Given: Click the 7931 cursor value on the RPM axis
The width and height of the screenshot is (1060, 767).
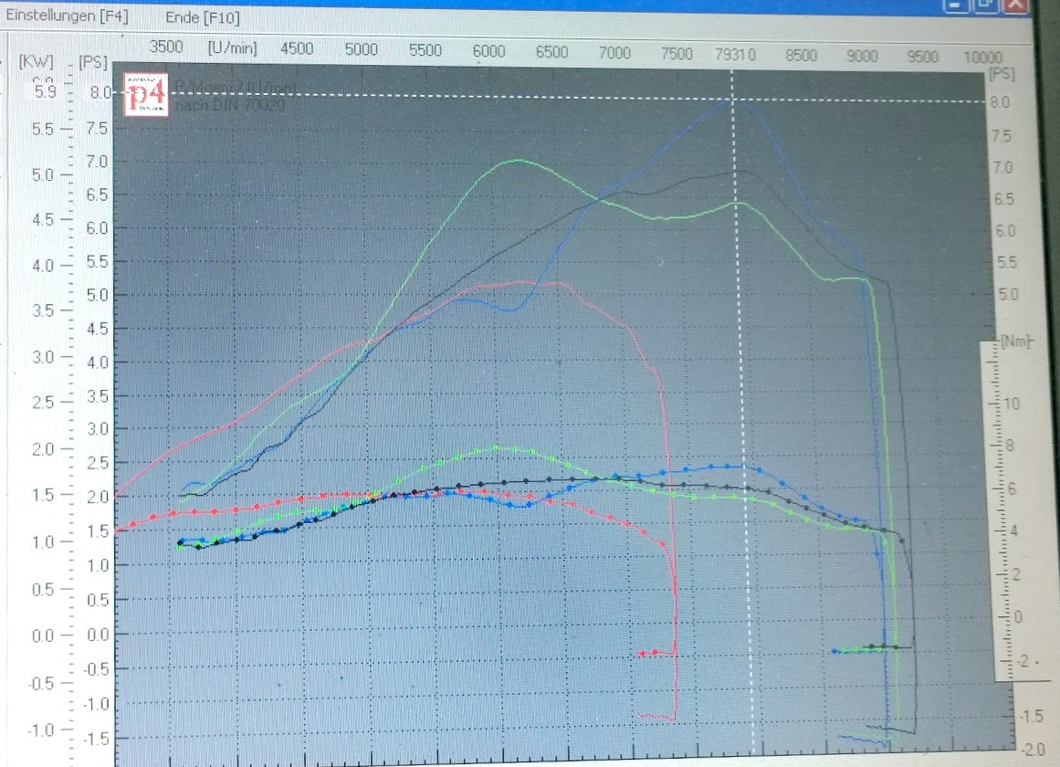Looking at the screenshot, I should point(735,54).
